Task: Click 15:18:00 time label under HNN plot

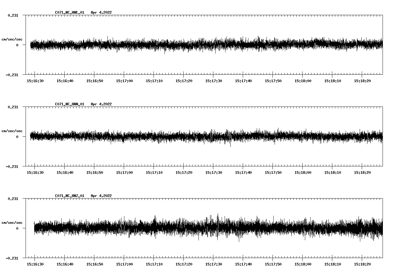Action: pos(303,173)
